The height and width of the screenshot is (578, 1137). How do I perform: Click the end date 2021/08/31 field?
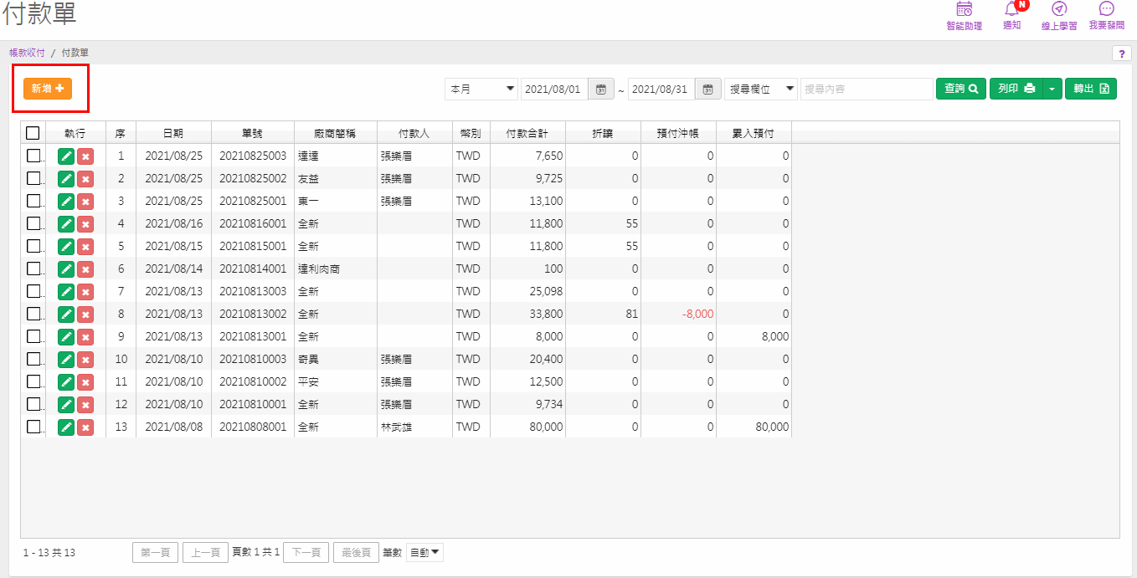[661, 89]
